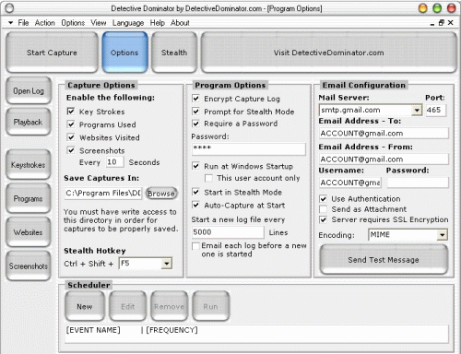Click the Playback sidebar button
The width and height of the screenshot is (461, 354).
(29, 122)
